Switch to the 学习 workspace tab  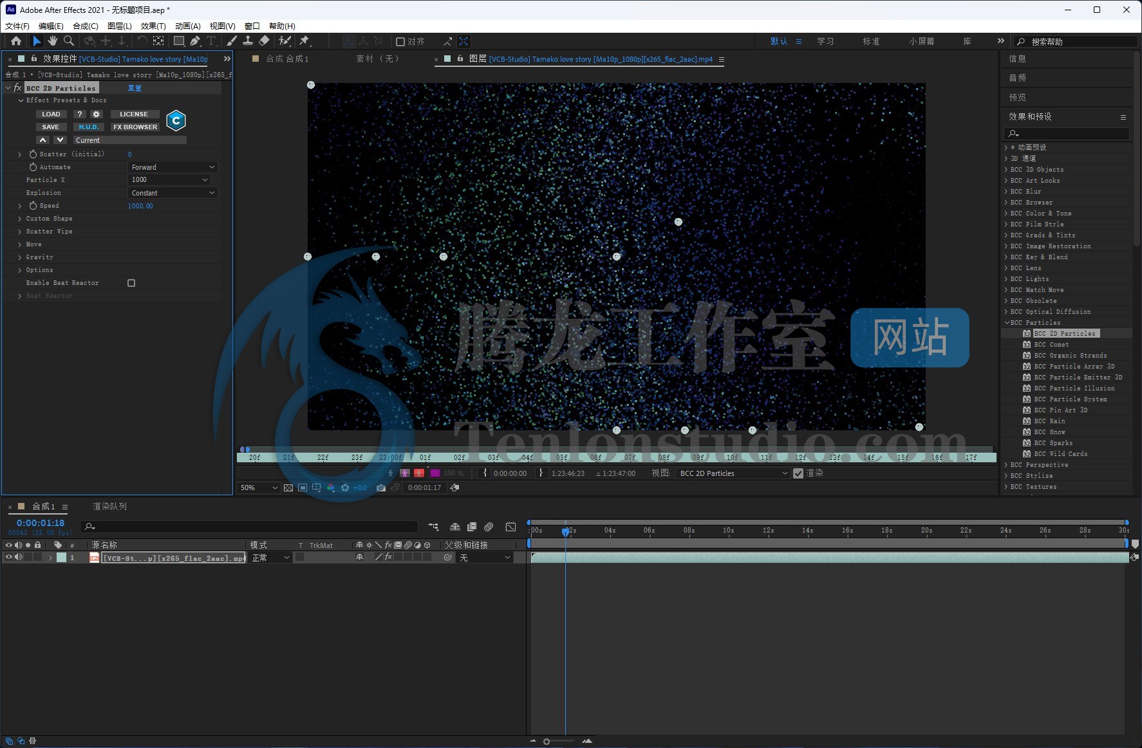click(825, 41)
